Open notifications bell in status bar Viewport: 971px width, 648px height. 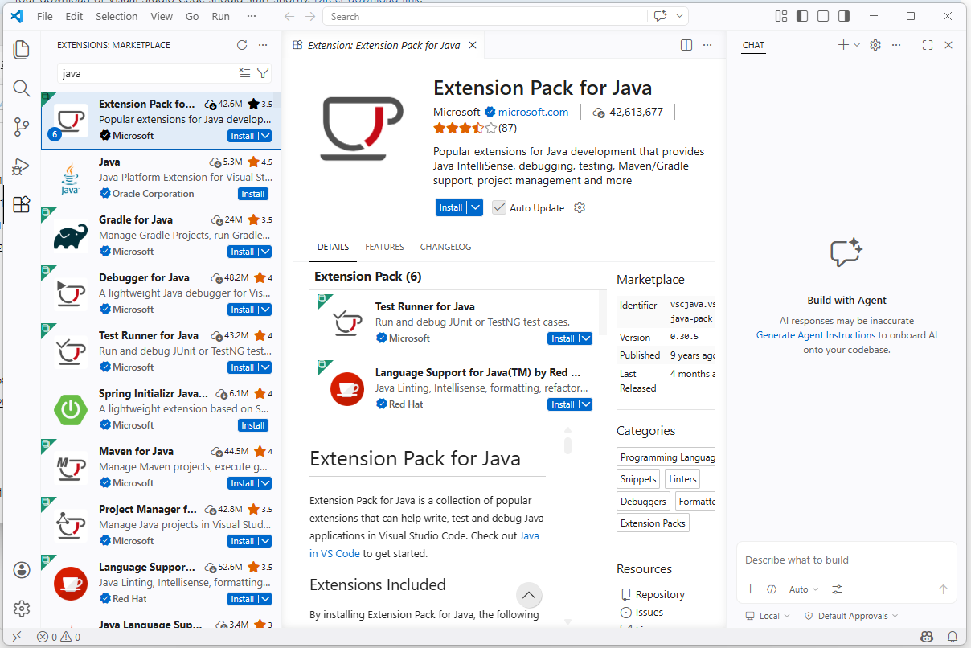[951, 637]
